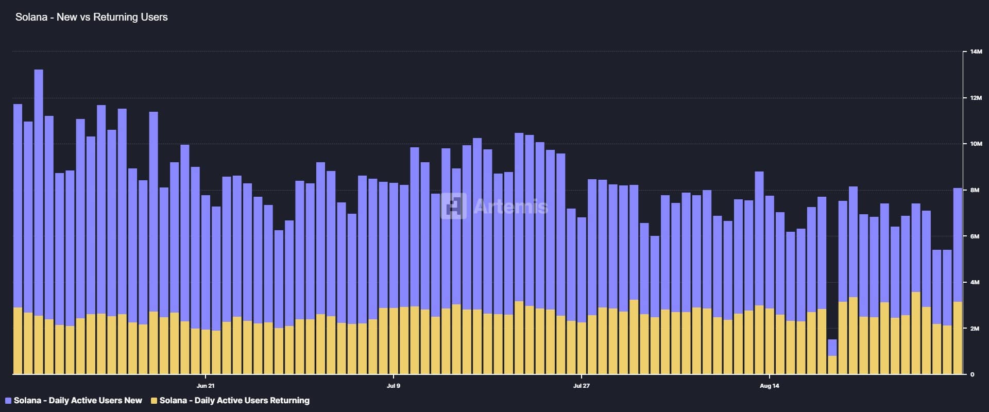
Task: Click the Artemis watermark logo icon
Action: click(x=453, y=206)
